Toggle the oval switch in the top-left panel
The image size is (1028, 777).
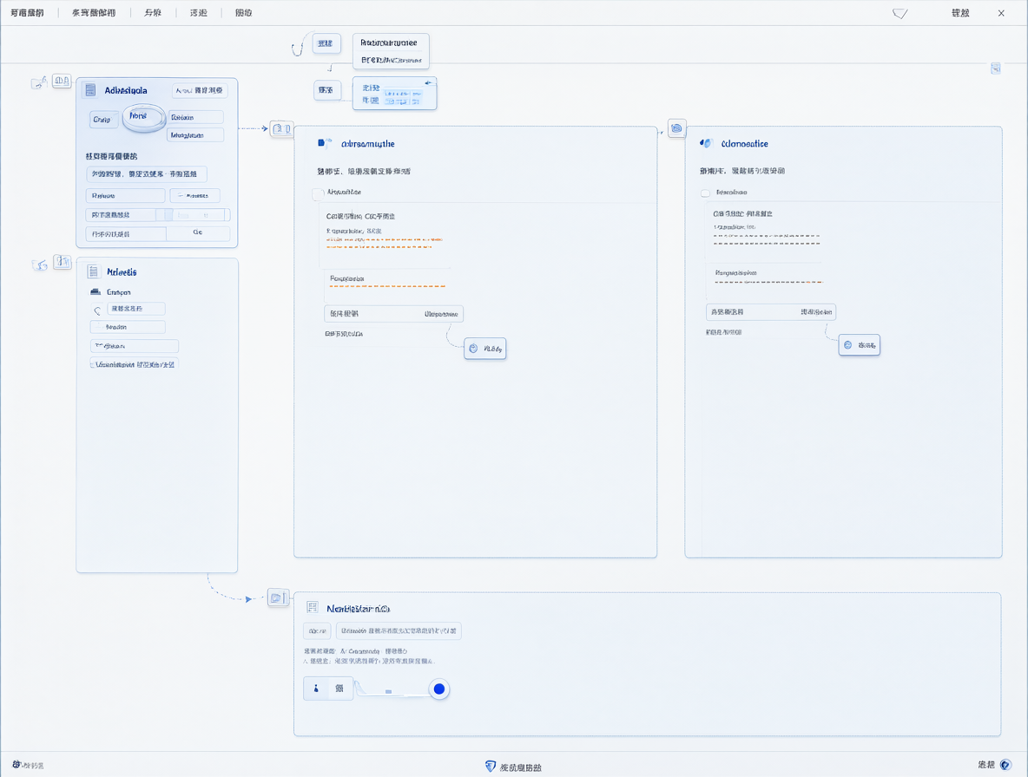pos(143,118)
